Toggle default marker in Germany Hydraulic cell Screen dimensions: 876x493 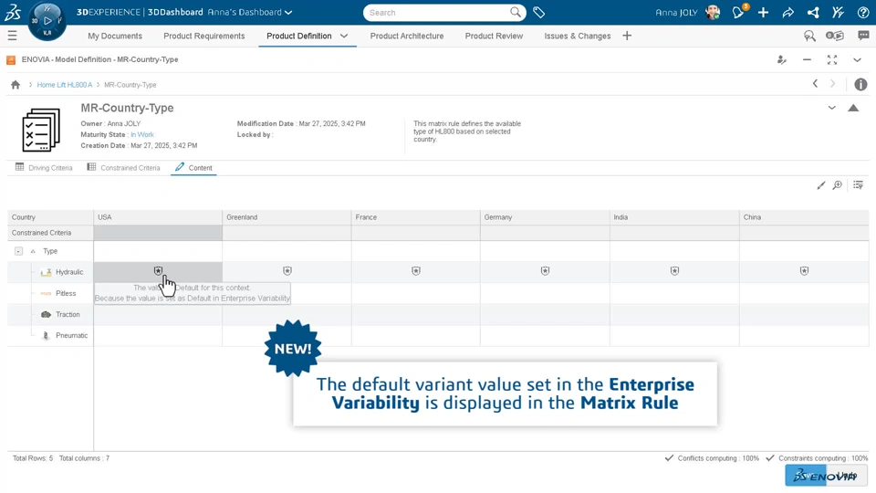[x=546, y=271]
